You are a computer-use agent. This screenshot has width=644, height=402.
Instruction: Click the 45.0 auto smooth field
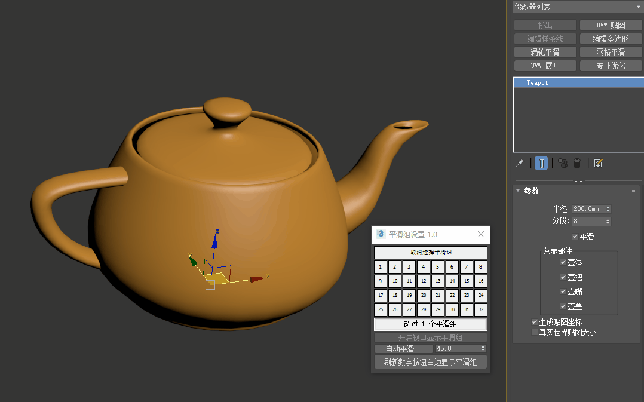pyautogui.click(x=458, y=349)
